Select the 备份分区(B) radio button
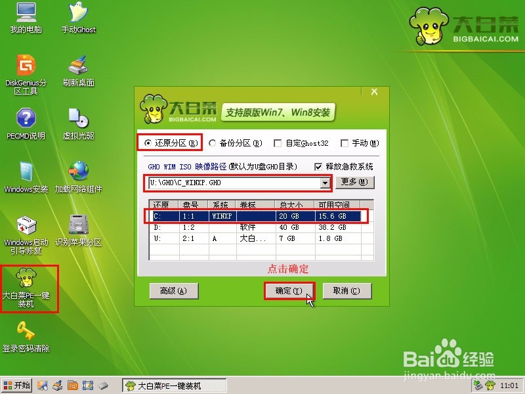Screen dimensions: 525x394 (212, 143)
